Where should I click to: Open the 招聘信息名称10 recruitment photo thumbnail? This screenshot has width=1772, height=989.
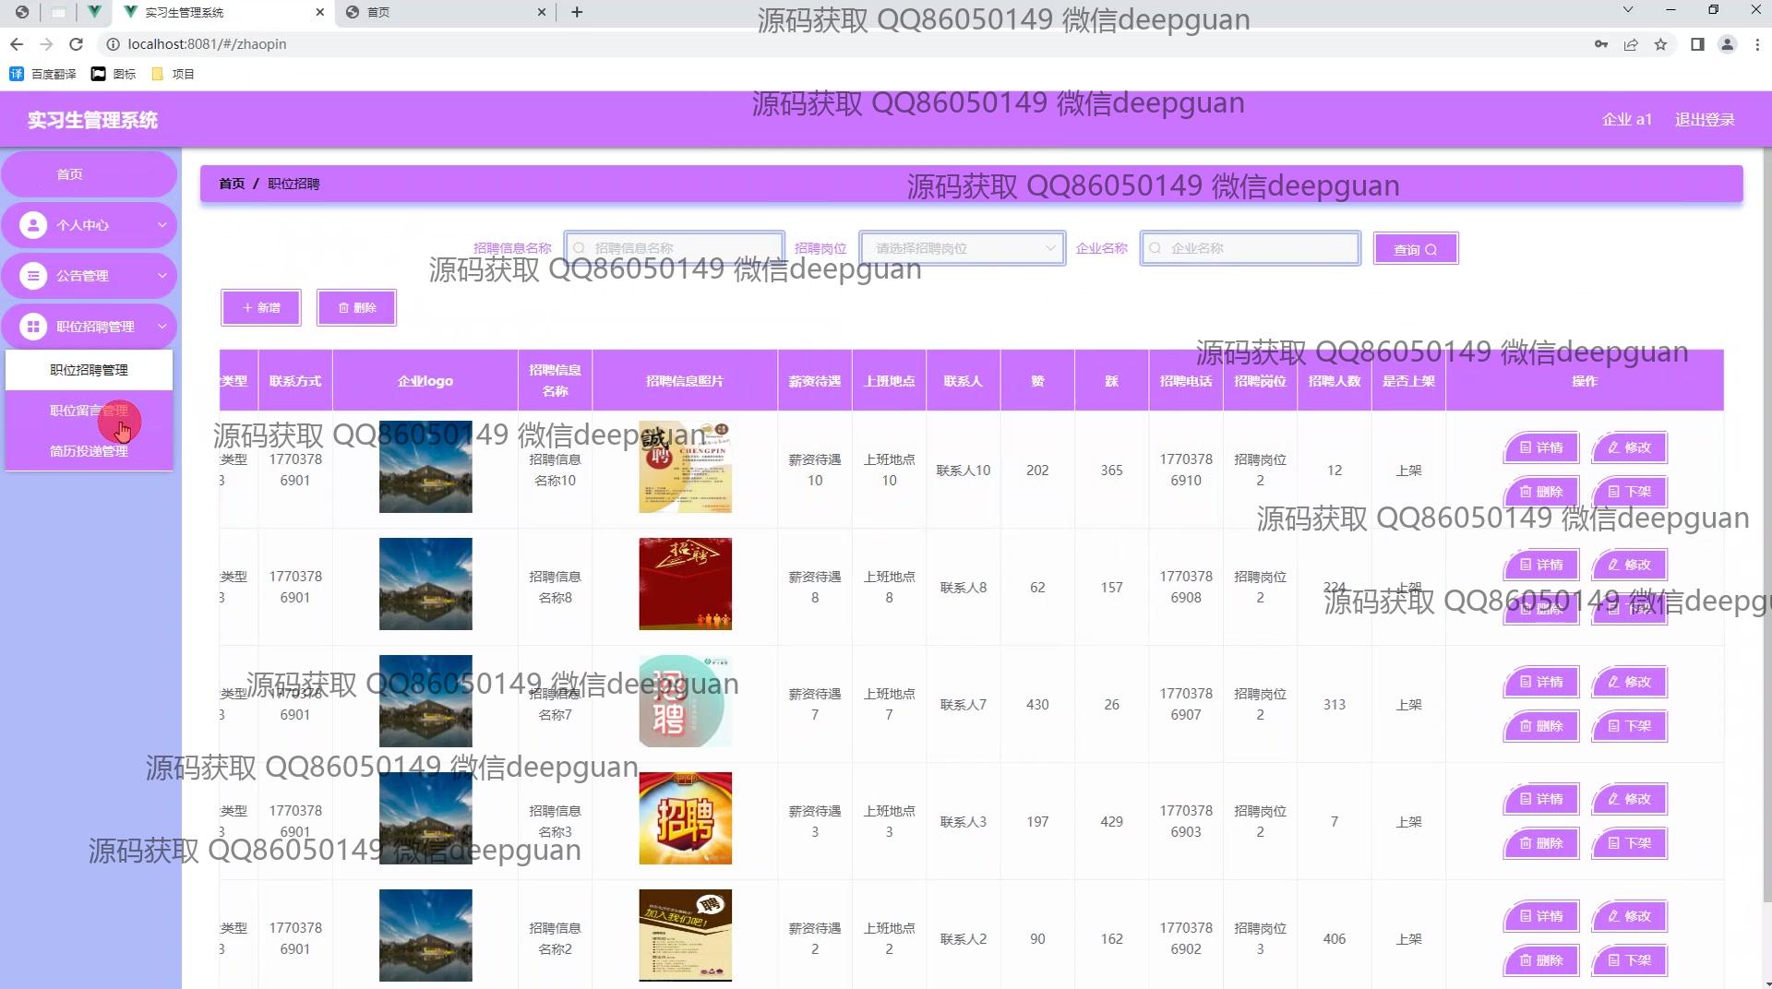tap(685, 468)
